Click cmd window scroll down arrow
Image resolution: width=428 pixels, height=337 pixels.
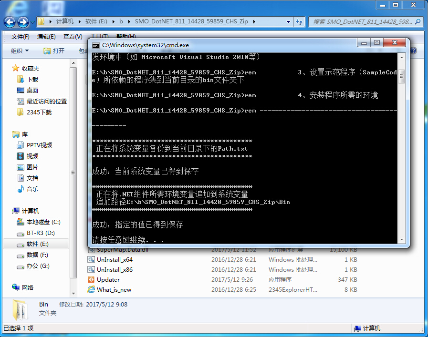402,240
